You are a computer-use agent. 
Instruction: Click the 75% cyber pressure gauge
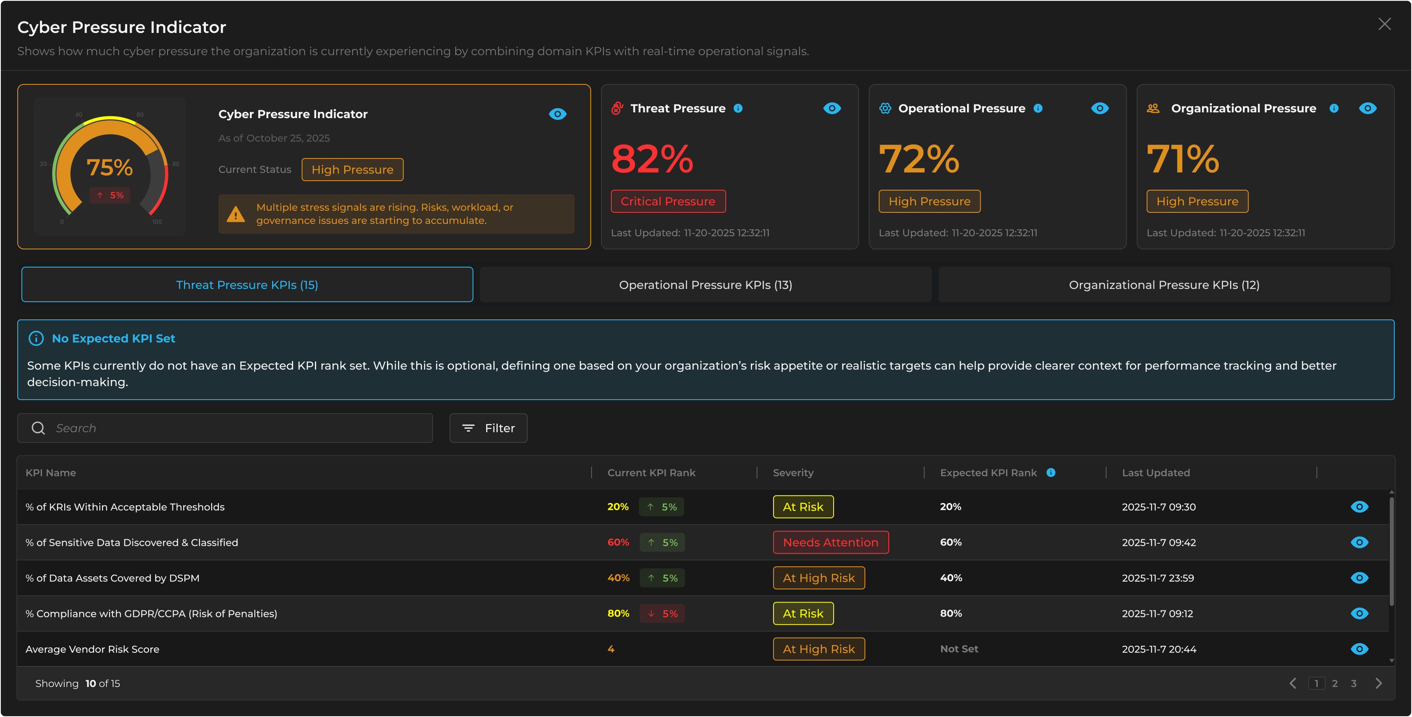pos(110,167)
